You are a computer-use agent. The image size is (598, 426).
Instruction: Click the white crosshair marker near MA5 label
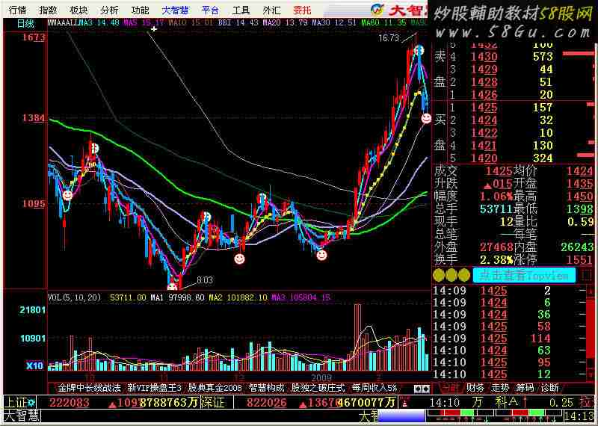[154, 29]
